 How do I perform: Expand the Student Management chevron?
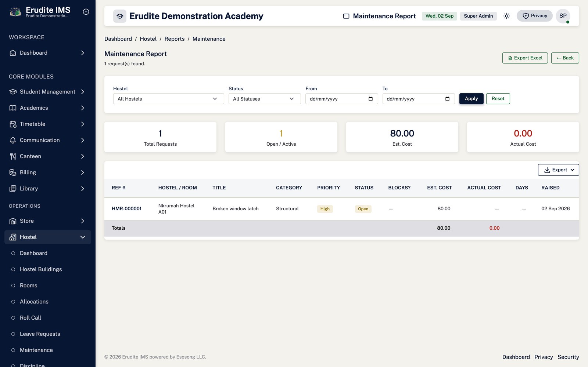pyautogui.click(x=83, y=92)
